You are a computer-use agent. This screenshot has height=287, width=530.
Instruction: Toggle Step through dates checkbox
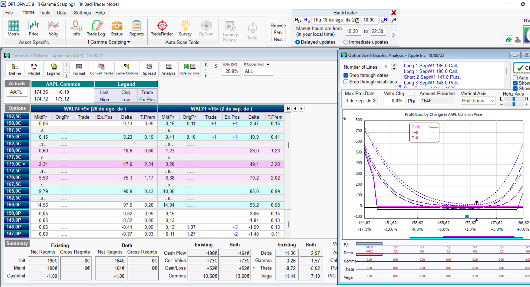point(346,75)
